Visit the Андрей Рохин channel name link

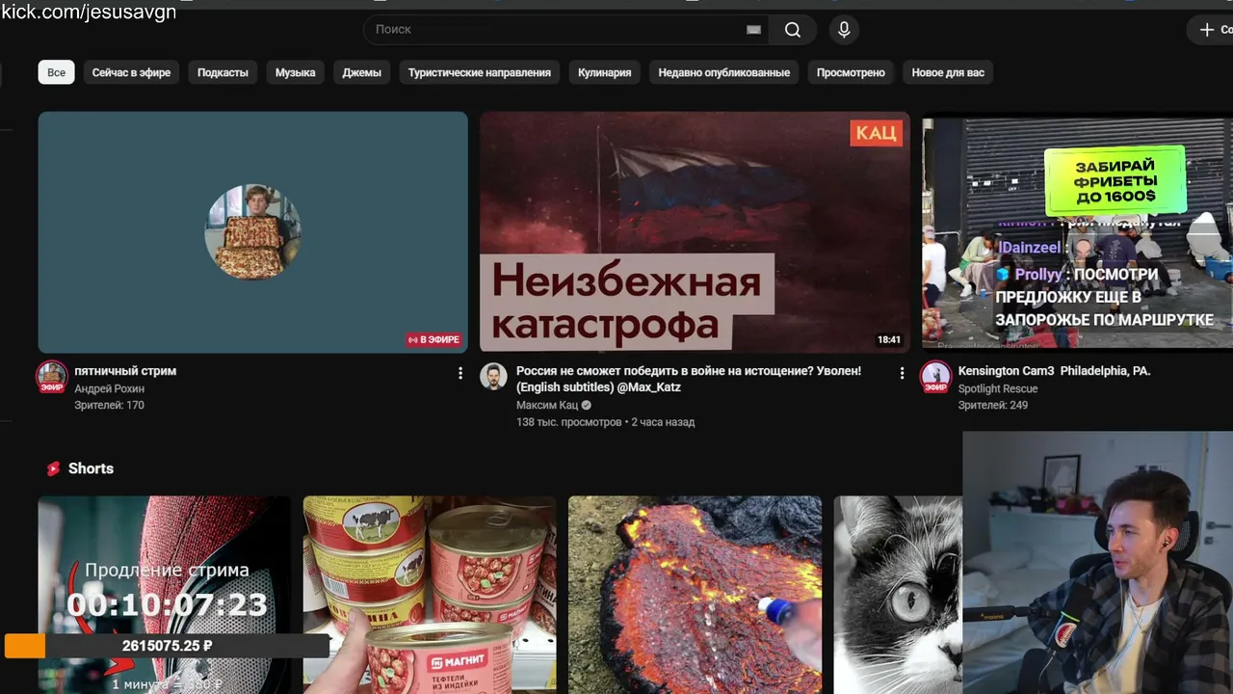pyautogui.click(x=109, y=388)
